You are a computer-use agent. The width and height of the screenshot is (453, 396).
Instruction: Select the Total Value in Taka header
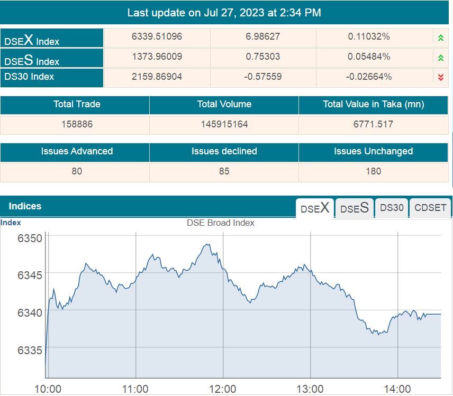pos(373,104)
